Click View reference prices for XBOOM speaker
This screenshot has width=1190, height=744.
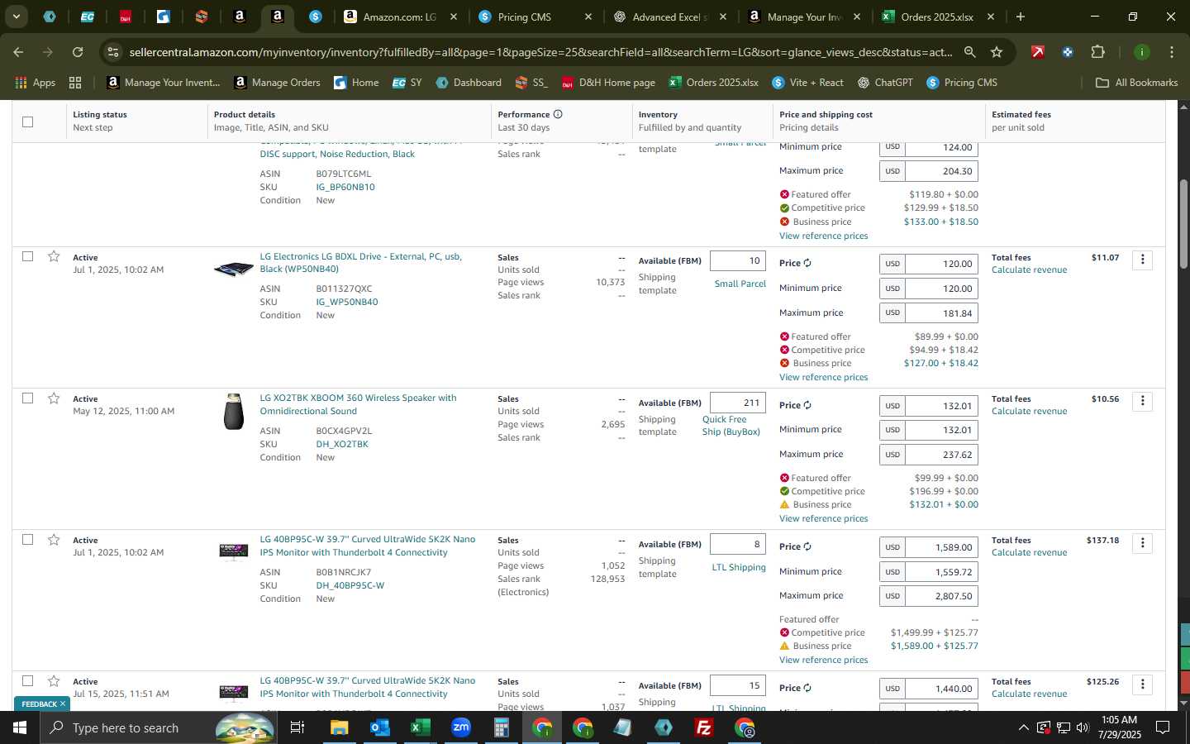[x=823, y=518]
